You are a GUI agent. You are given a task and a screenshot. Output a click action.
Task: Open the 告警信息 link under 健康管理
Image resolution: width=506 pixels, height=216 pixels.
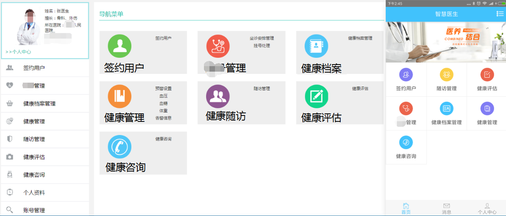pyautogui.click(x=163, y=118)
